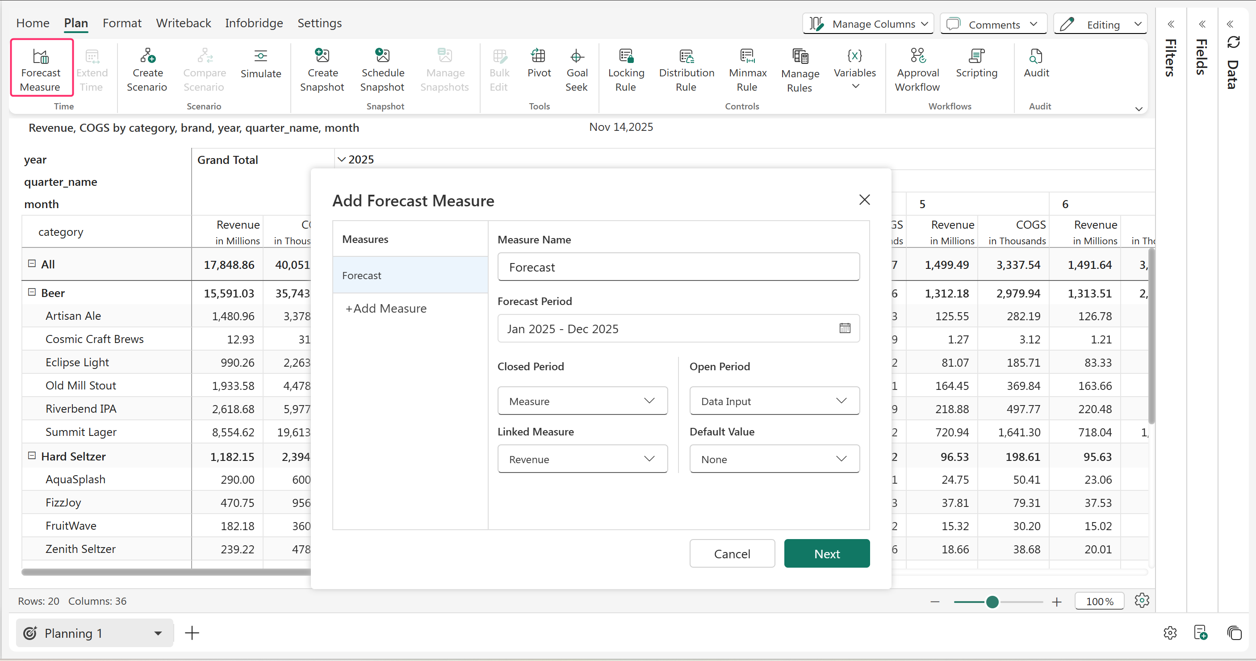Open the Forecast Period calendar picker
The width and height of the screenshot is (1256, 661).
(x=845, y=328)
